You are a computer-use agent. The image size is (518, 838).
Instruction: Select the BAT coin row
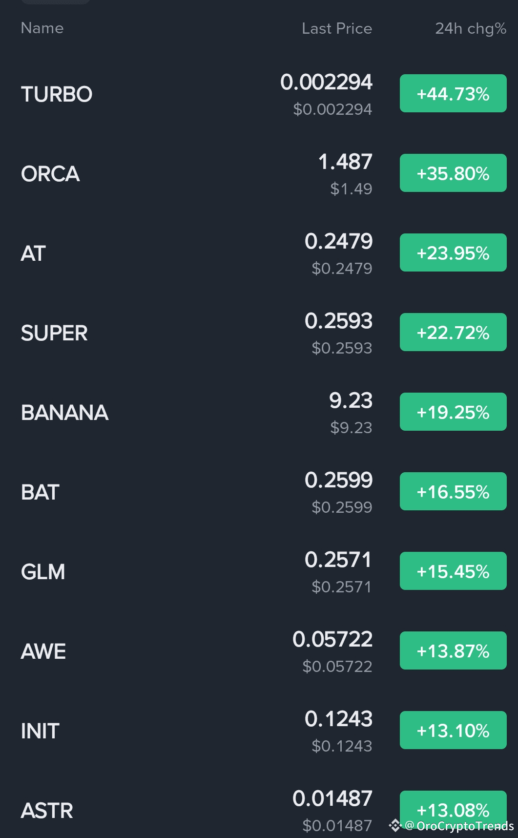[40, 492]
